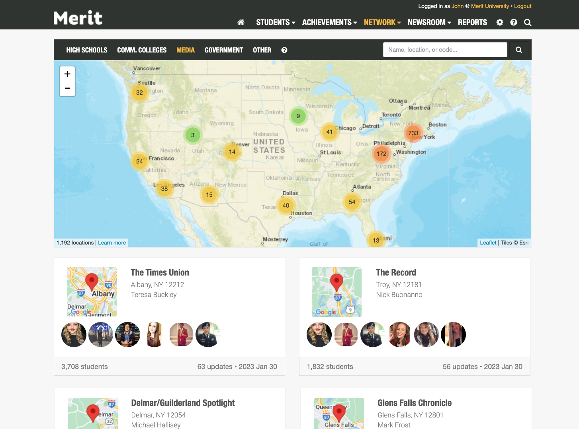Click the Learn more link on map
The height and width of the screenshot is (429, 579).
click(112, 243)
